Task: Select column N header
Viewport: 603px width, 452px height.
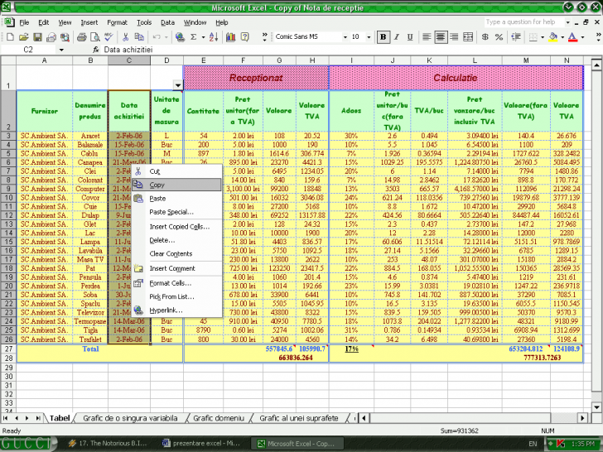Action: point(567,60)
